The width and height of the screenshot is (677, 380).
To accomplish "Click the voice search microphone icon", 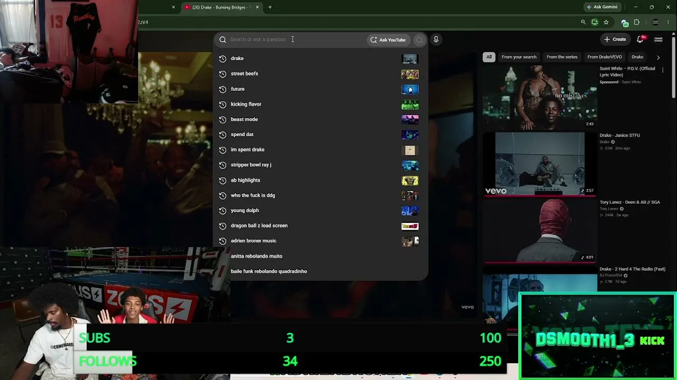I will (x=436, y=40).
